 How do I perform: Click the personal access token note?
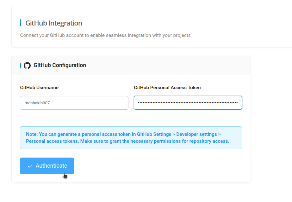(x=131, y=138)
